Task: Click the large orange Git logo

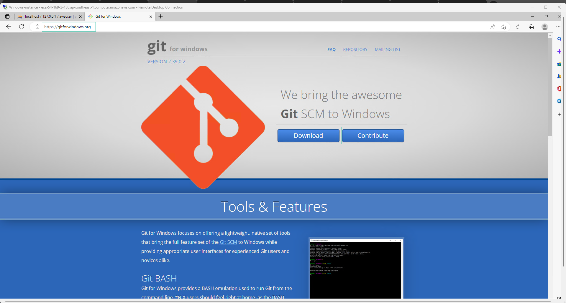Action: pyautogui.click(x=203, y=127)
